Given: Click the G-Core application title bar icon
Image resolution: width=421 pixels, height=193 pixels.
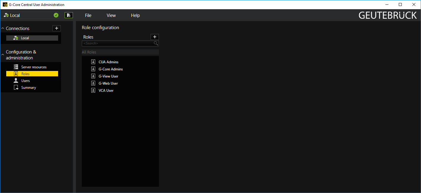Looking at the screenshot, I should point(5,4).
